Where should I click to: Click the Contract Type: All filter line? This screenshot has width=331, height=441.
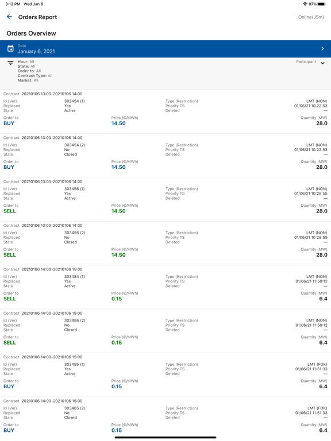[x=35, y=76]
